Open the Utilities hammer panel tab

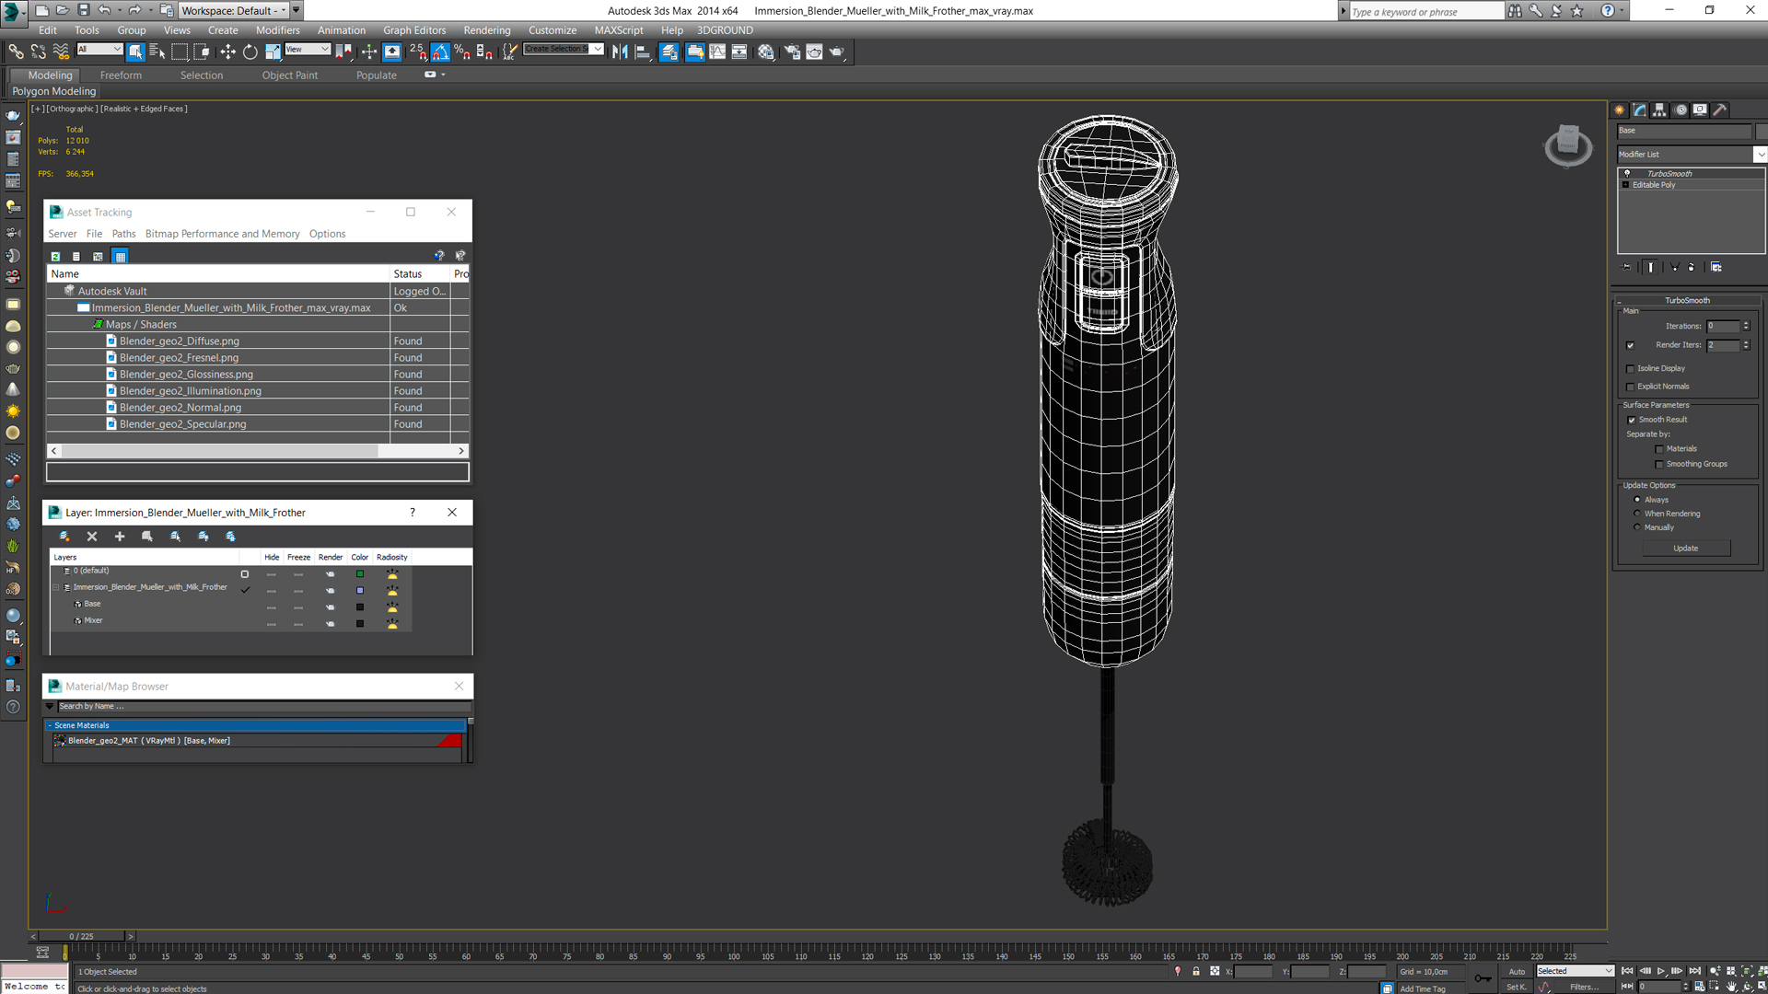(x=1719, y=110)
